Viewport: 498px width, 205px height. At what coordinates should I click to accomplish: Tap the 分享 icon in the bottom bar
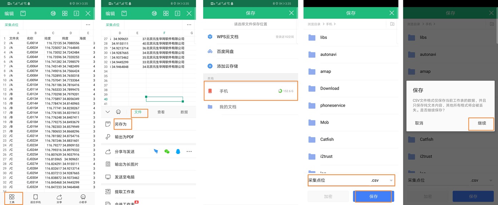point(59,198)
